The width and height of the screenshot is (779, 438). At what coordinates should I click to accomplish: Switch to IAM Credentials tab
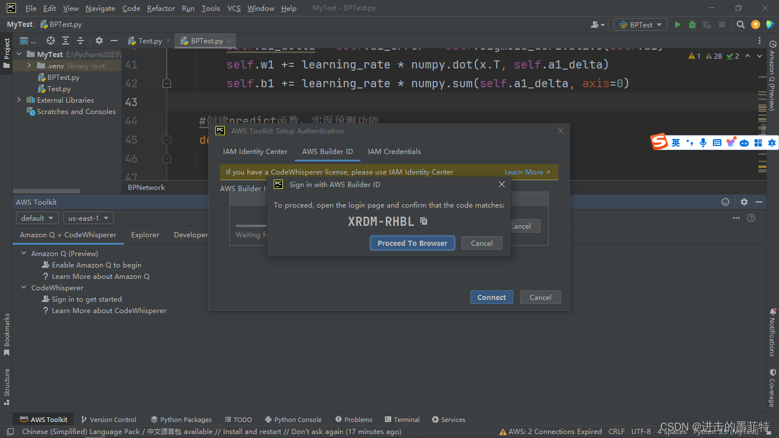point(394,151)
